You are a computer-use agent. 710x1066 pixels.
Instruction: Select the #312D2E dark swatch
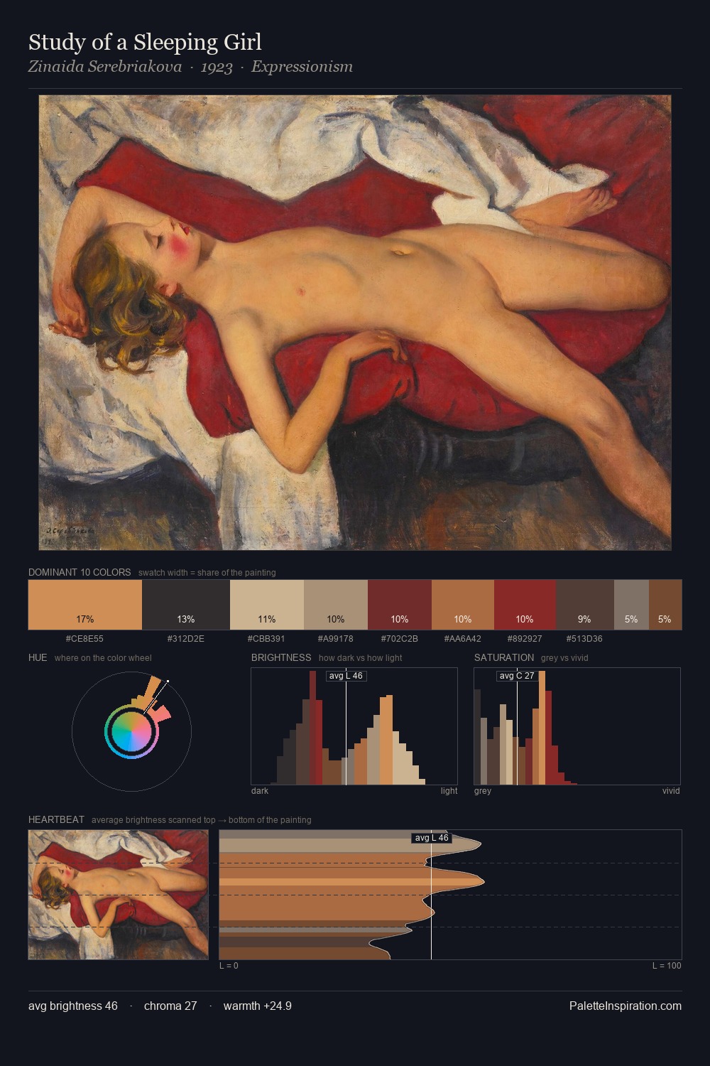coord(186,605)
